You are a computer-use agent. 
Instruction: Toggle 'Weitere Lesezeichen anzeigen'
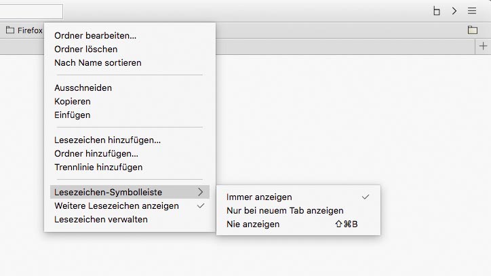(117, 205)
